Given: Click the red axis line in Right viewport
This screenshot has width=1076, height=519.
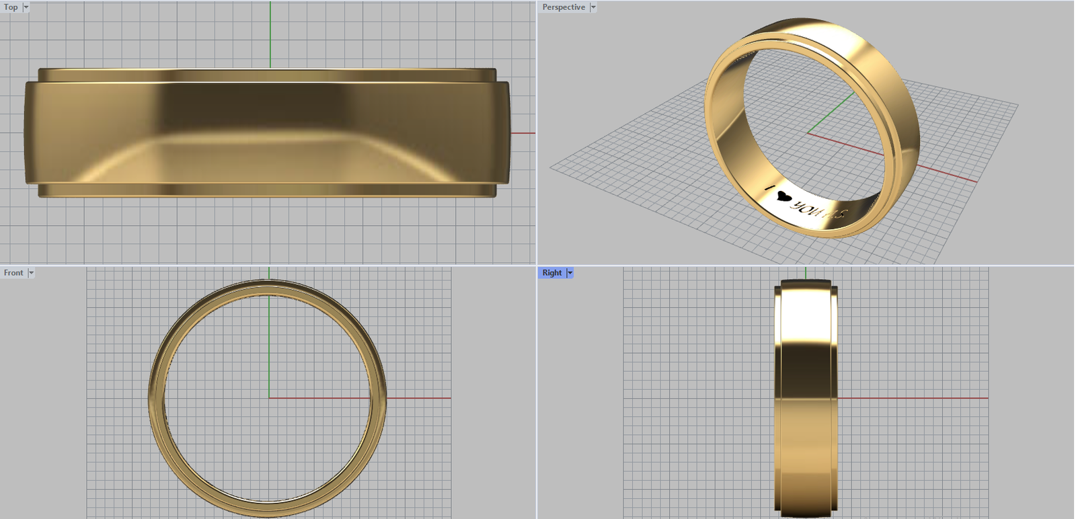Looking at the screenshot, I should tap(915, 398).
